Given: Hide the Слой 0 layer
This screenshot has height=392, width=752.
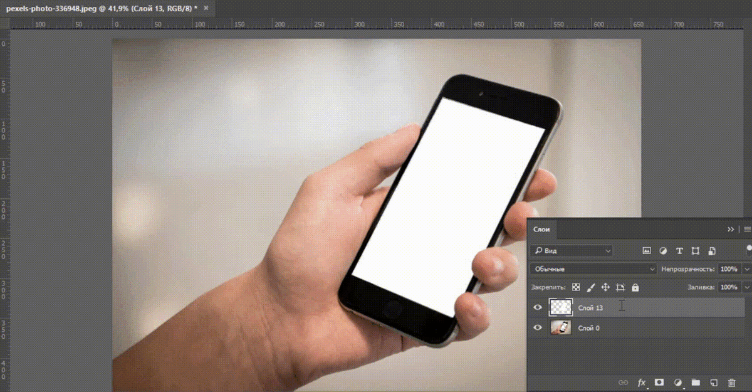Looking at the screenshot, I should [538, 327].
